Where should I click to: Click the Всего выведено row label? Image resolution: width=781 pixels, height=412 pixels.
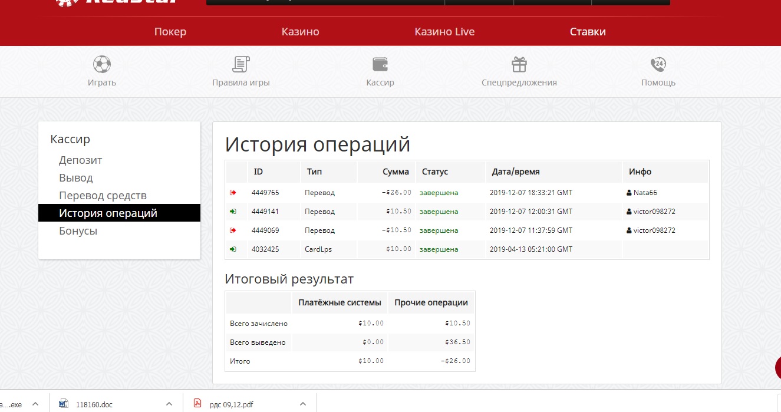(x=258, y=342)
